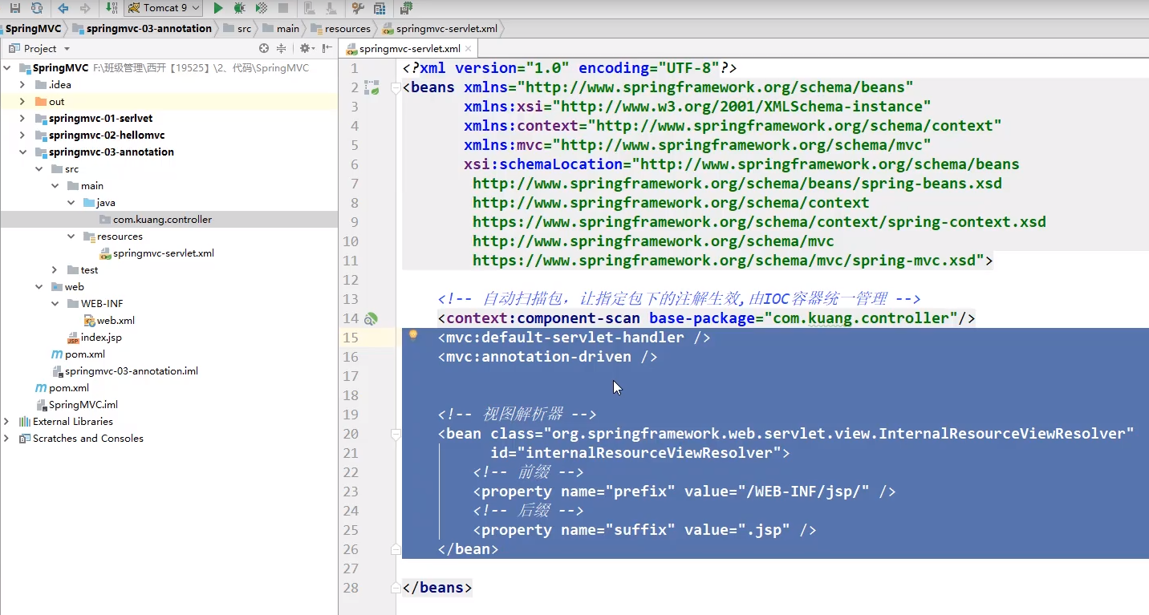Viewport: 1149px width, 615px height.
Task: Hide the Project tool window
Action: click(x=327, y=48)
